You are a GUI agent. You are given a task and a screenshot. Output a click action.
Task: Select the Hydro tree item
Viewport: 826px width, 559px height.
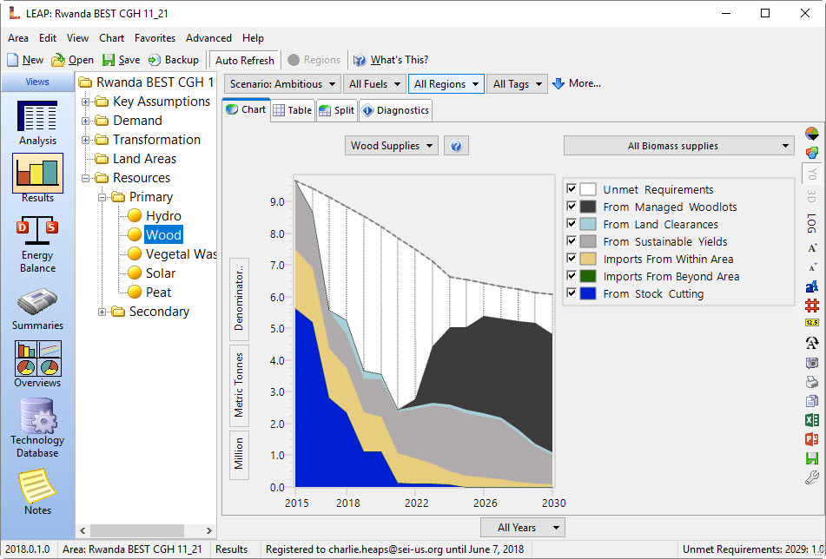point(163,216)
